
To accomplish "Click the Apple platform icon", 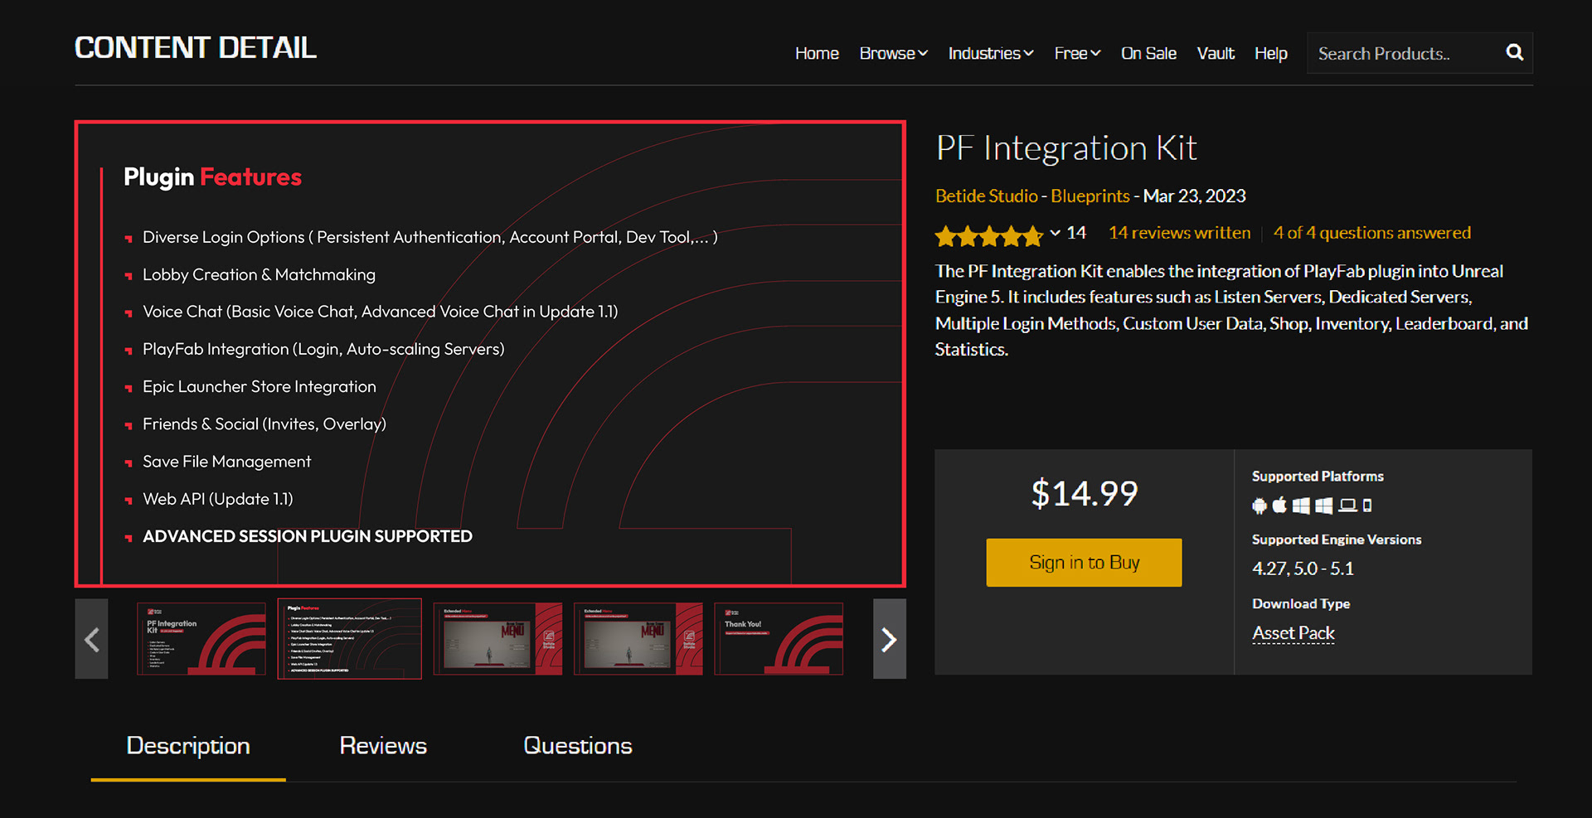I will (1280, 505).
